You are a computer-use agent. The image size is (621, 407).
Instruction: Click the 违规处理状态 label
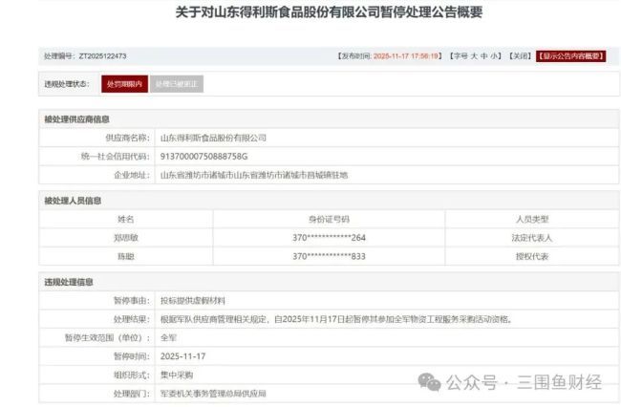coord(67,84)
